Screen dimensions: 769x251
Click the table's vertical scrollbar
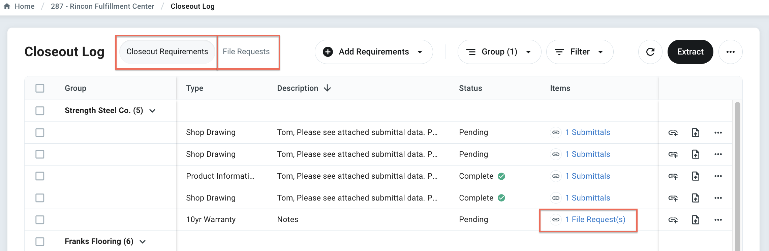pos(737,175)
